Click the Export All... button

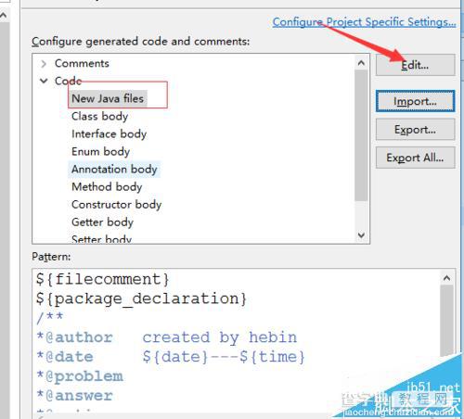[415, 158]
